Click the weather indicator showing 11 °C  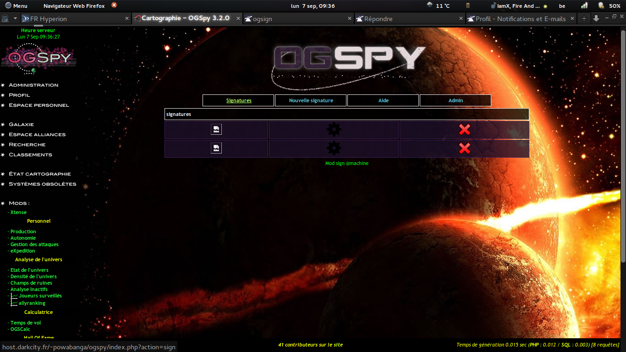(x=438, y=6)
